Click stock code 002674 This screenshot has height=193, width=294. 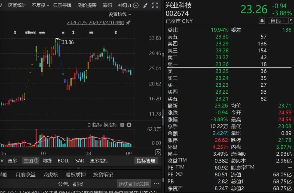point(177,14)
